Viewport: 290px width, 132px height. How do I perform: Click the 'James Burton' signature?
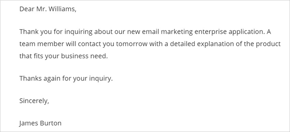click(x=40, y=123)
